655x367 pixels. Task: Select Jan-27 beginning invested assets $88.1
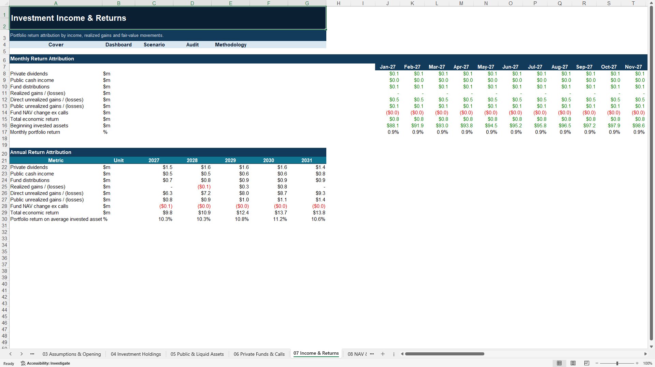387,126
